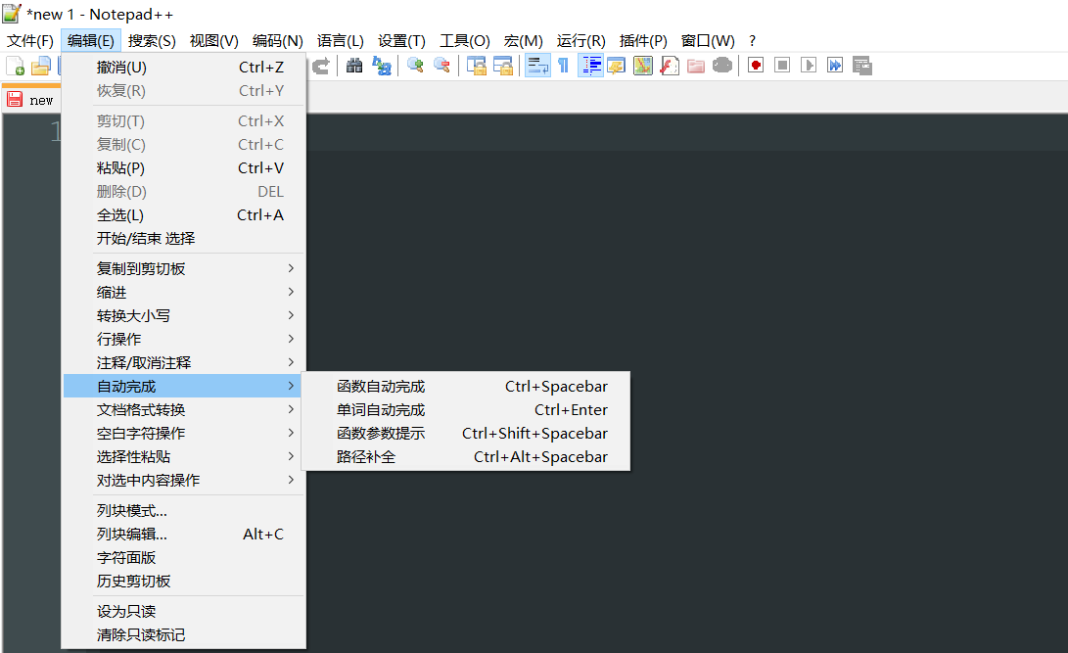Viewport: 1068px width, 653px height.
Task: Open the 视图(V) menu
Action: click(x=213, y=41)
